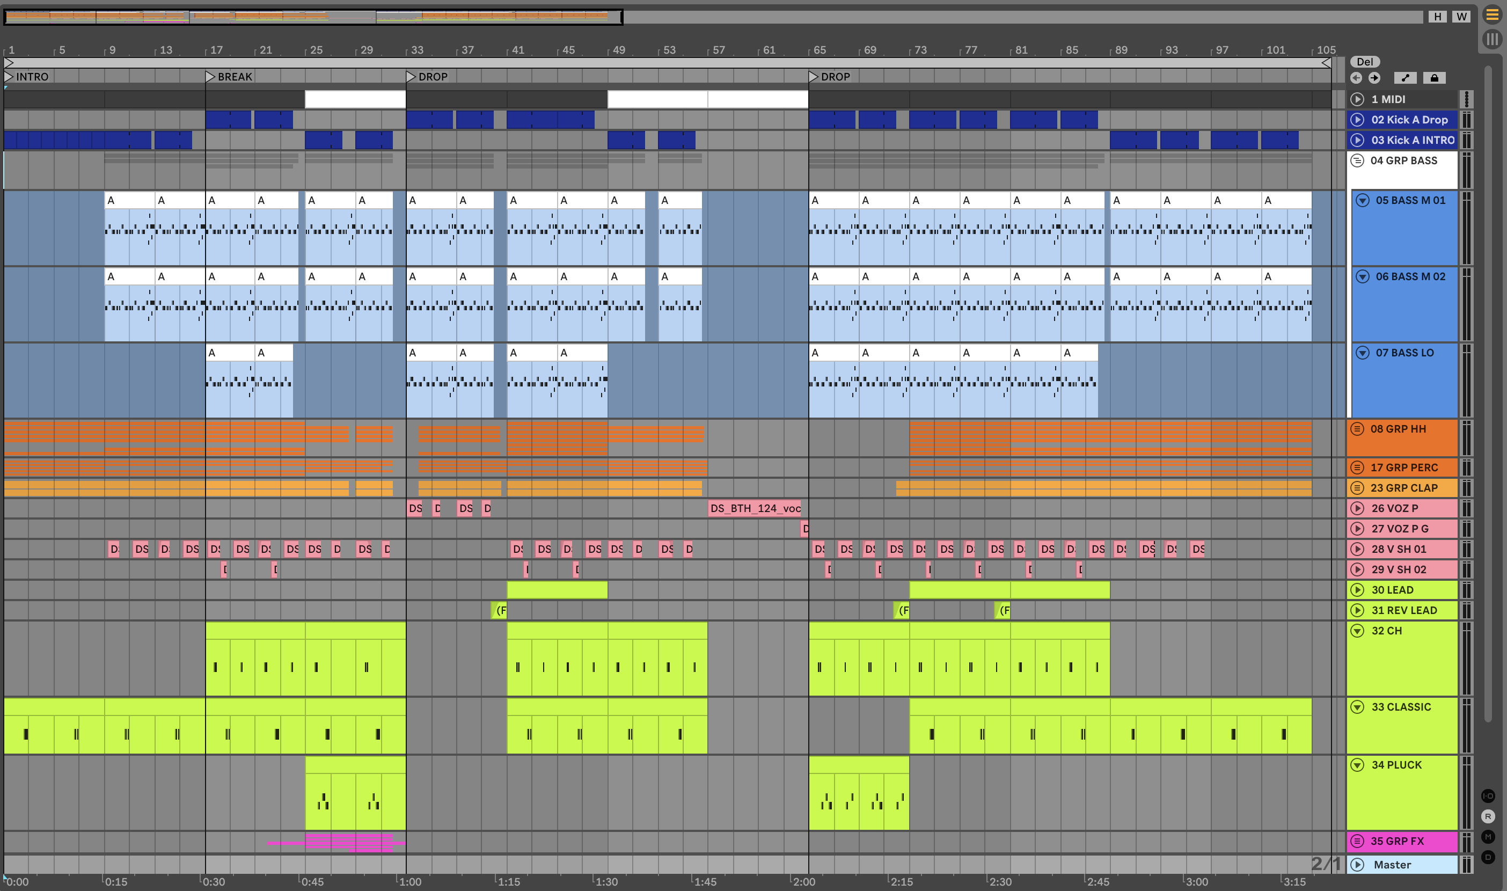
Task: Unfold the 08 GRP HH group track
Action: [x=1357, y=429]
